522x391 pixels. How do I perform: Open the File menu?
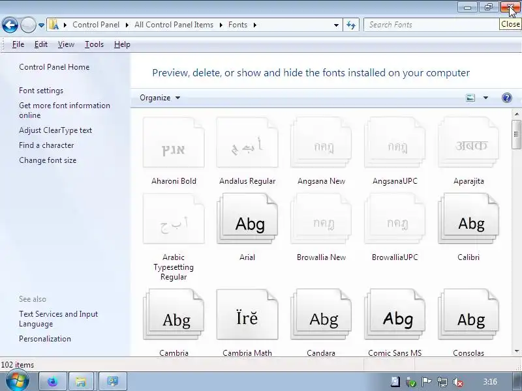18,44
